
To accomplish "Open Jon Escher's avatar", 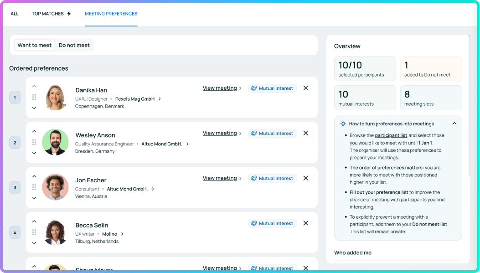I will (56, 187).
